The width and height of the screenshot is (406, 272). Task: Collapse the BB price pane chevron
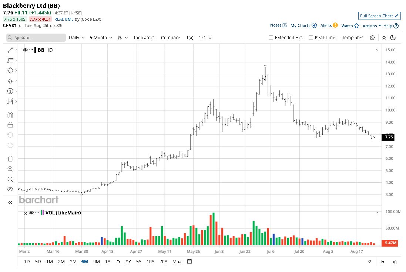coord(377,50)
